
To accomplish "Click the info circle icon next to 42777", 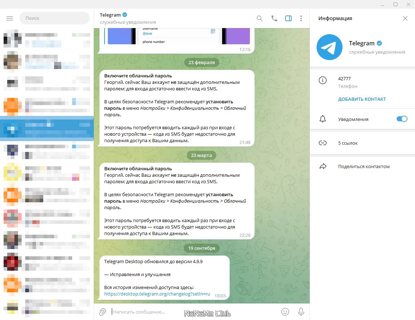I will (x=323, y=80).
